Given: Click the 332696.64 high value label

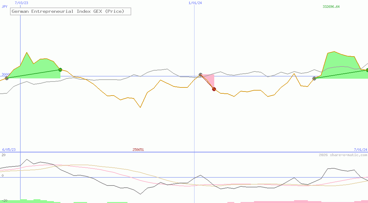Looking at the screenshot, I should [x=331, y=7].
